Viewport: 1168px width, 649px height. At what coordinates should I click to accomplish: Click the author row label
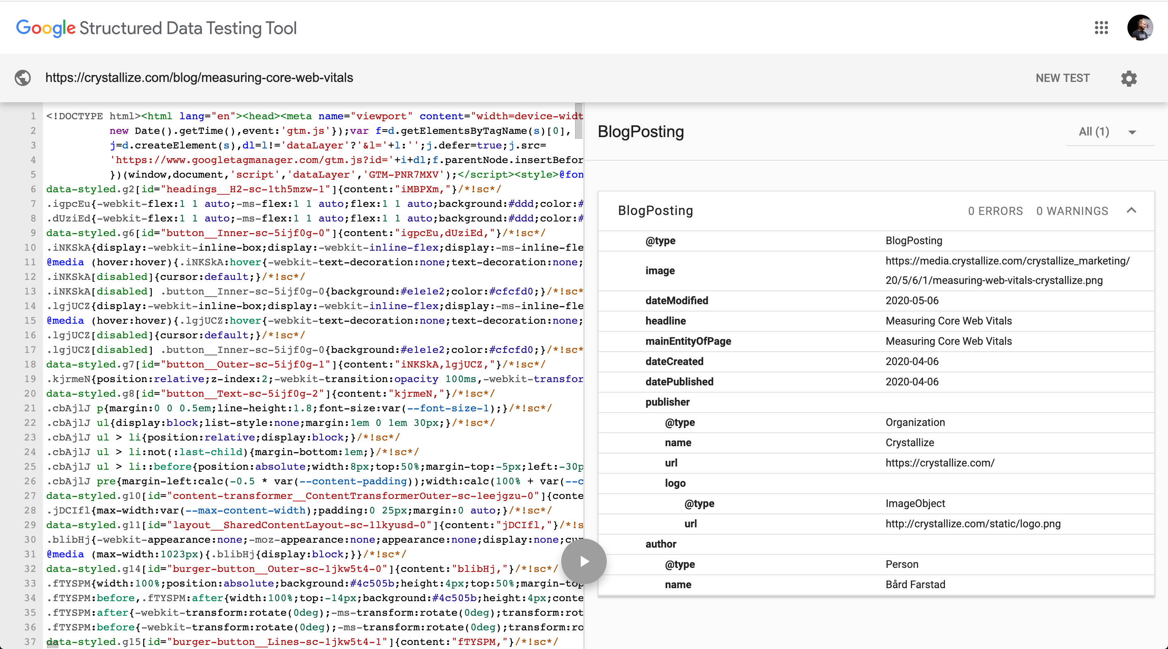pyautogui.click(x=661, y=544)
